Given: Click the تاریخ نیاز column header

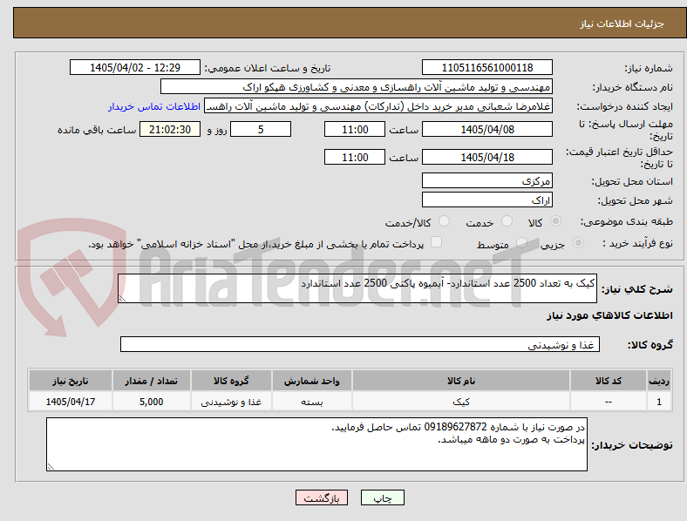Looking at the screenshot, I should pos(70,381).
